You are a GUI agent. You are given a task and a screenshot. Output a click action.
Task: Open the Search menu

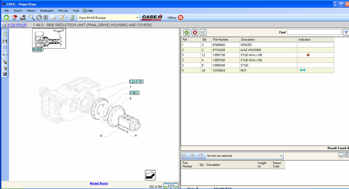point(18,11)
